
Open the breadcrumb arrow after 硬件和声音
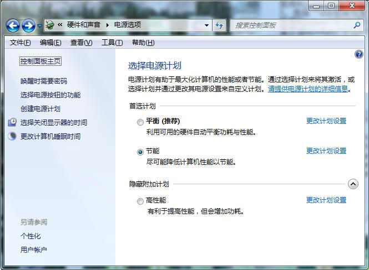click(x=107, y=25)
